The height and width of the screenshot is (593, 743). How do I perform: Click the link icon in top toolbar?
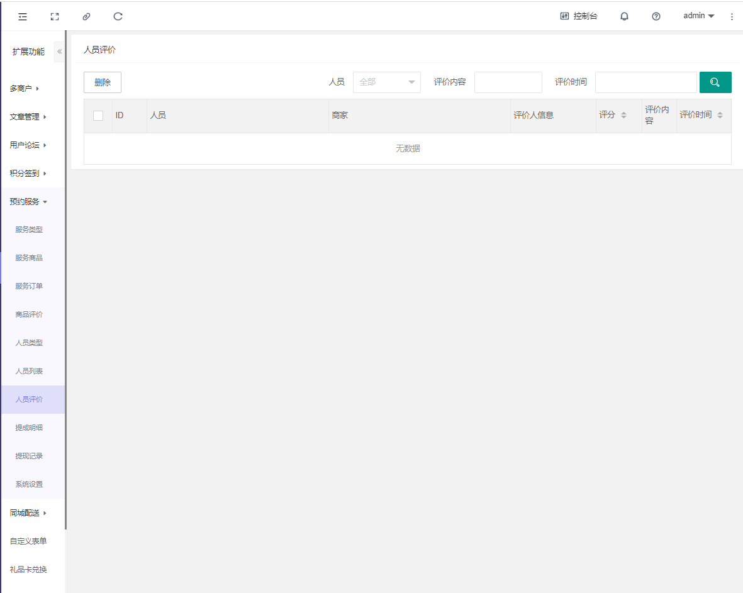[86, 16]
